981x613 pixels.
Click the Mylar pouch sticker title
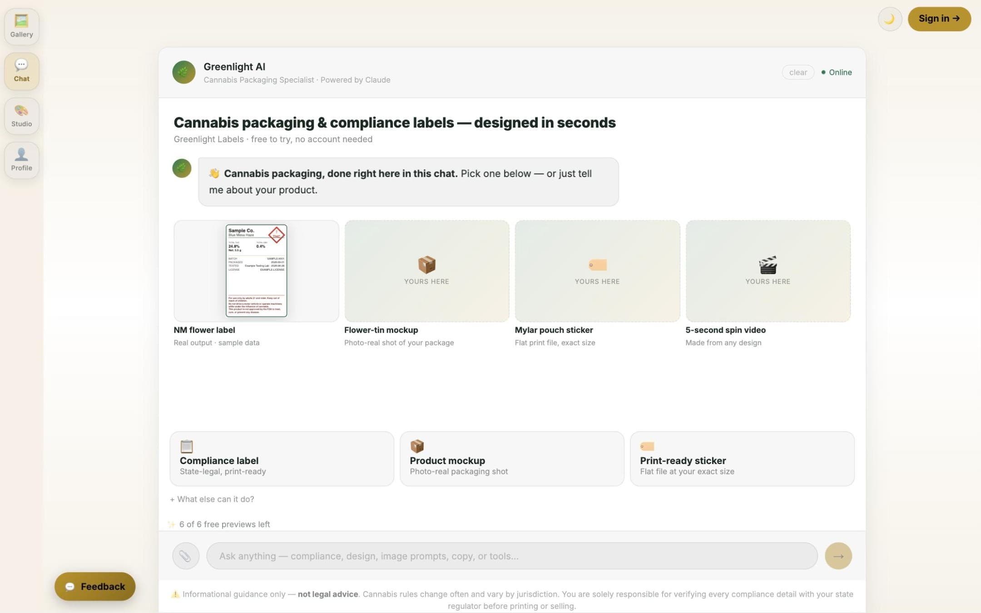click(554, 330)
